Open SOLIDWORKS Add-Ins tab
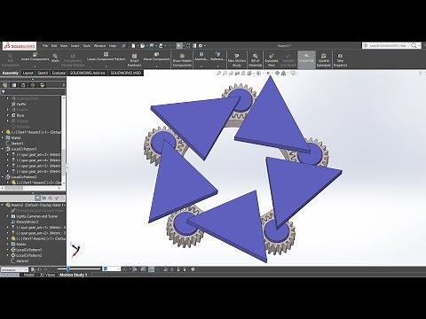Screen dimensions: 426x319 88,73
